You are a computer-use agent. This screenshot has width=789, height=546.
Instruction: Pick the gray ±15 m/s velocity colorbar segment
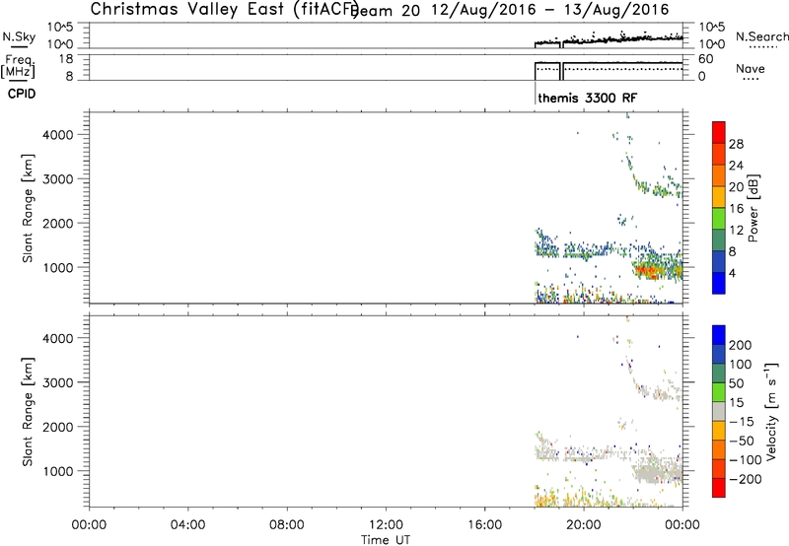(x=719, y=411)
